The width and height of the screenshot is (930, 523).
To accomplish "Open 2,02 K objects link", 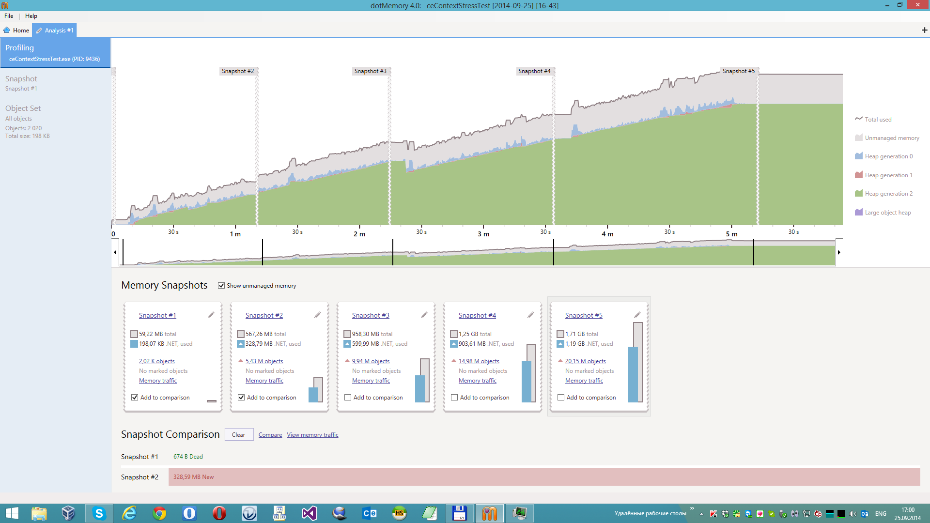I will (157, 361).
